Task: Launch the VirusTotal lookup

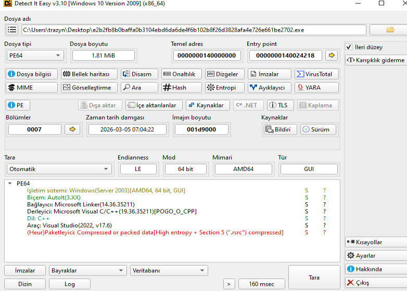Action: (x=316, y=74)
